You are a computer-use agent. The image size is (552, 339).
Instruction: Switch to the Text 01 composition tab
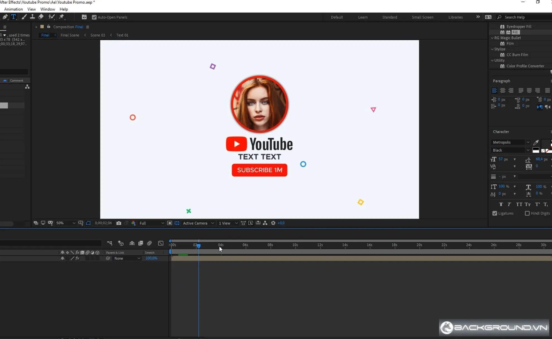point(122,35)
